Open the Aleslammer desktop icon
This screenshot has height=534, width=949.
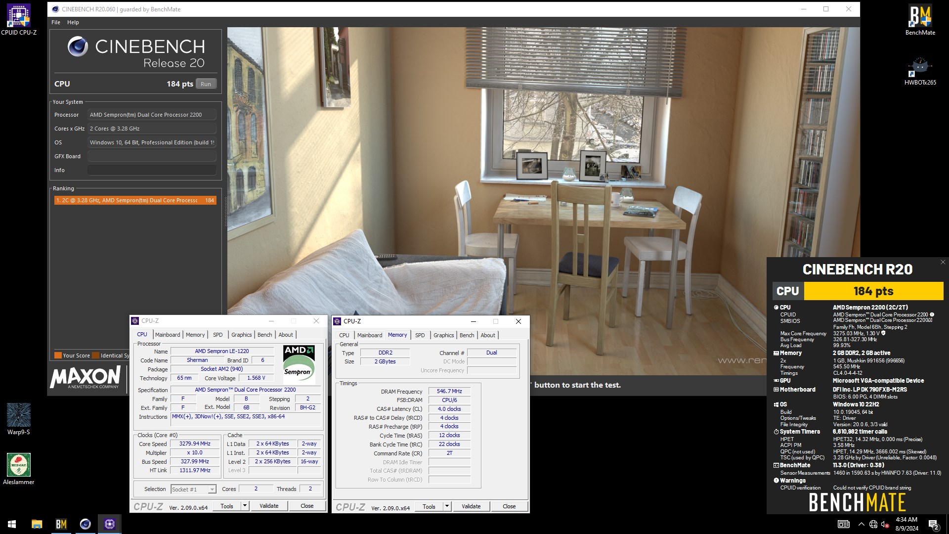coord(19,469)
